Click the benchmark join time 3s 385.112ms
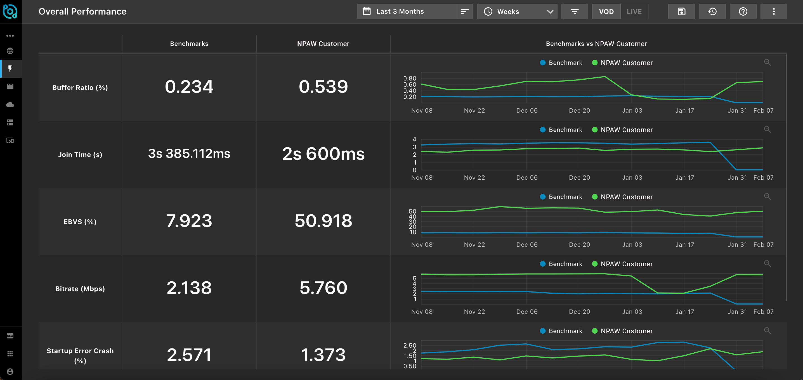The width and height of the screenshot is (803, 380). coord(189,154)
